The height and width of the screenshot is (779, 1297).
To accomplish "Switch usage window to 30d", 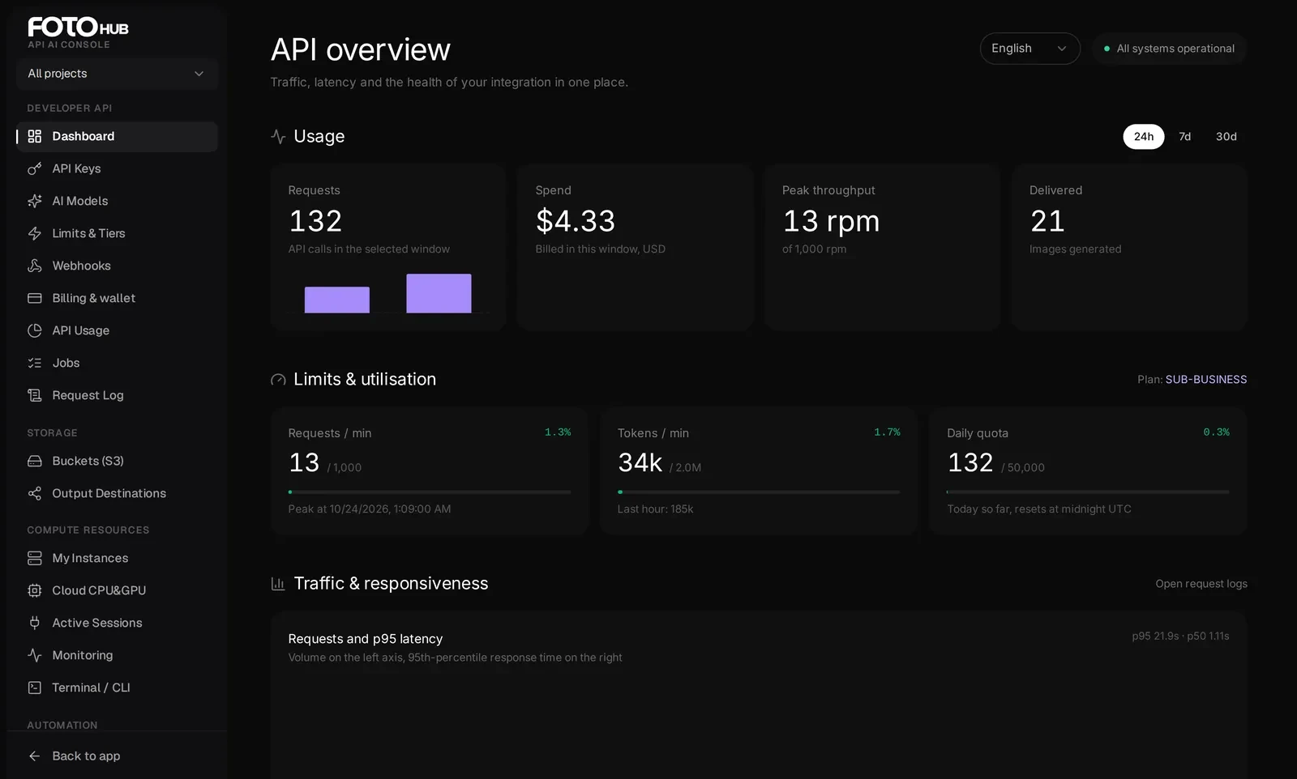I will coord(1226,137).
